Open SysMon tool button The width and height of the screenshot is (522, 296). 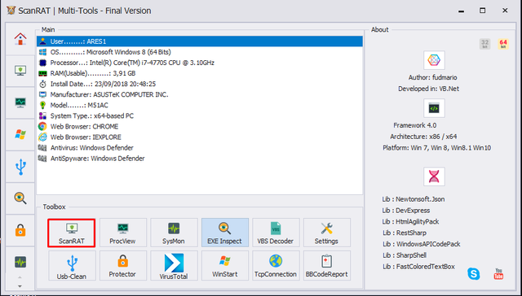point(174,233)
